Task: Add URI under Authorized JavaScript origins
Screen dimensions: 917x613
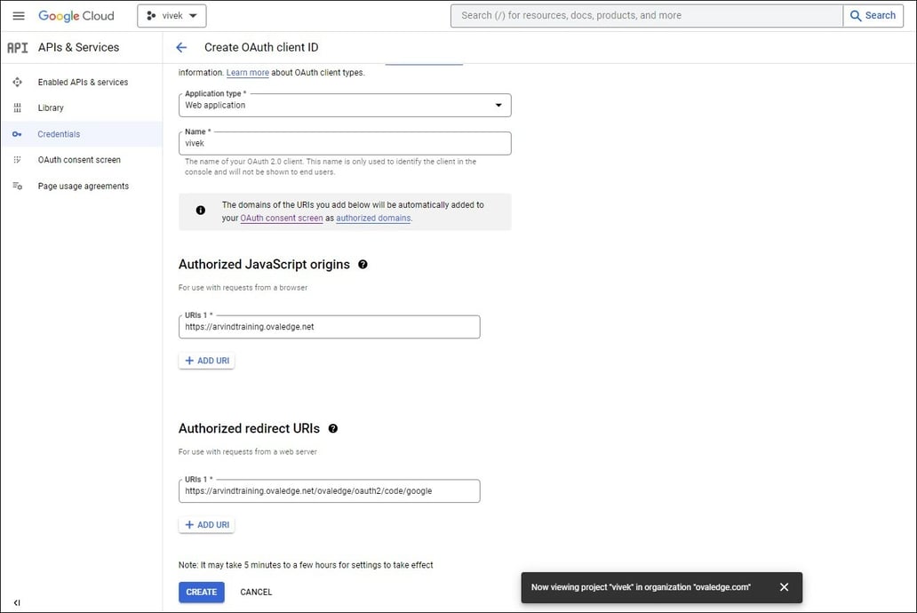Action: (x=207, y=361)
